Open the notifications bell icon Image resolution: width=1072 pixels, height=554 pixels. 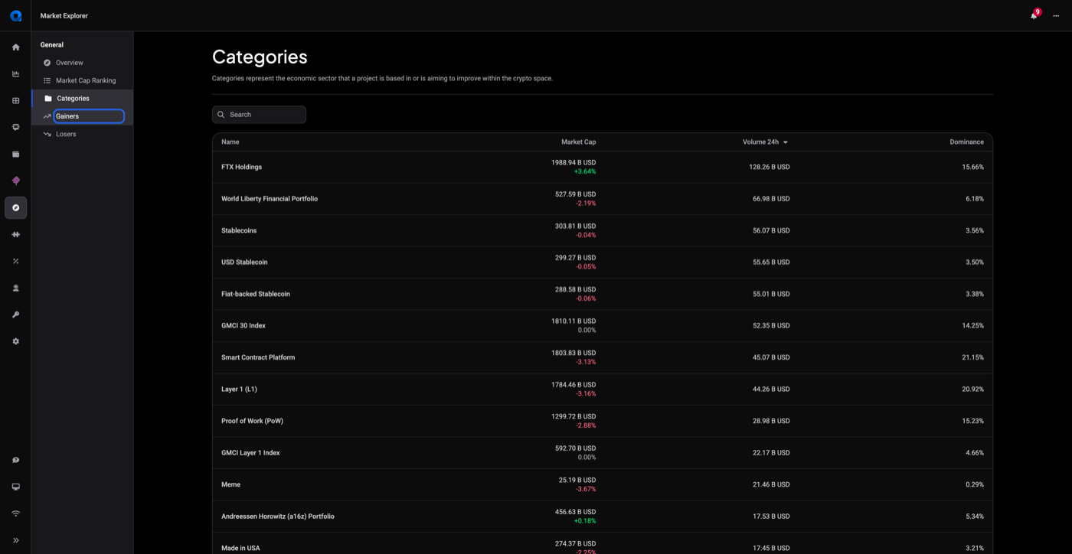[1034, 15]
